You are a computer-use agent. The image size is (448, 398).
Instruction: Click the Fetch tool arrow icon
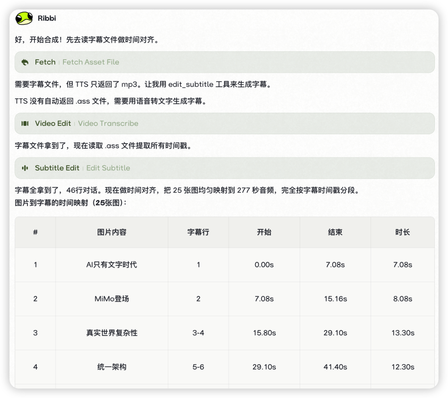click(x=25, y=62)
